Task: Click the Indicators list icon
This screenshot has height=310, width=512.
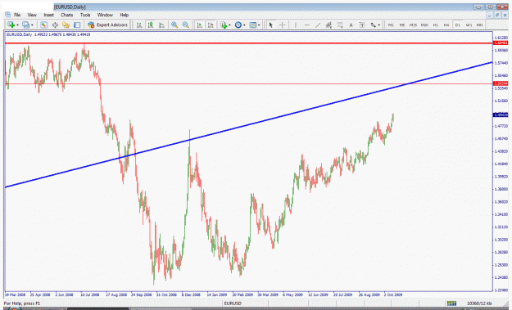Action: [x=224, y=25]
